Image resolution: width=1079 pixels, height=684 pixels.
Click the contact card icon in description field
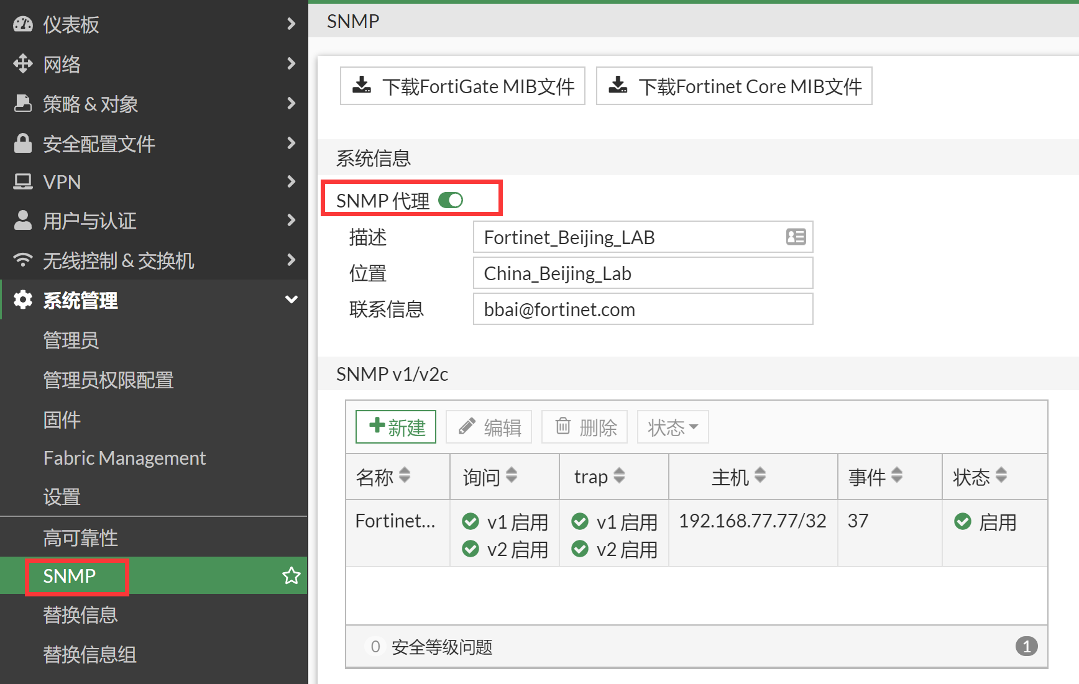796,237
